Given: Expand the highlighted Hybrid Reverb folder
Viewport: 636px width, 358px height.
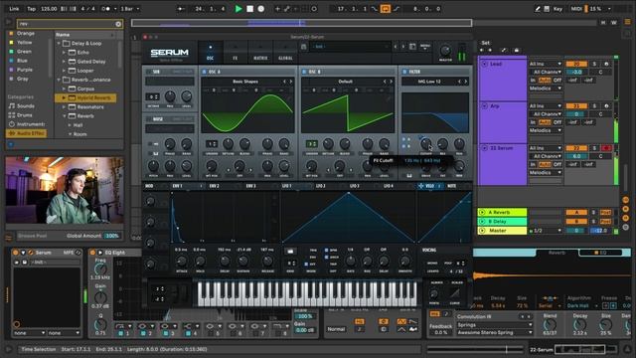Looking at the screenshot, I should (64, 97).
